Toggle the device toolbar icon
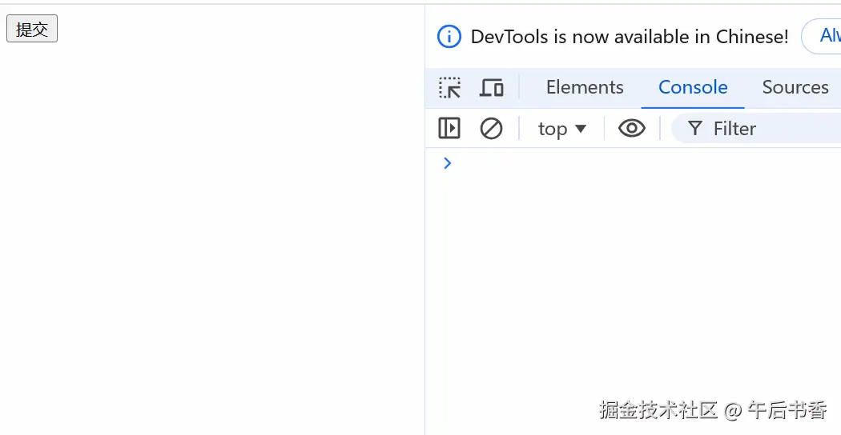The width and height of the screenshot is (841, 435). pos(491,88)
